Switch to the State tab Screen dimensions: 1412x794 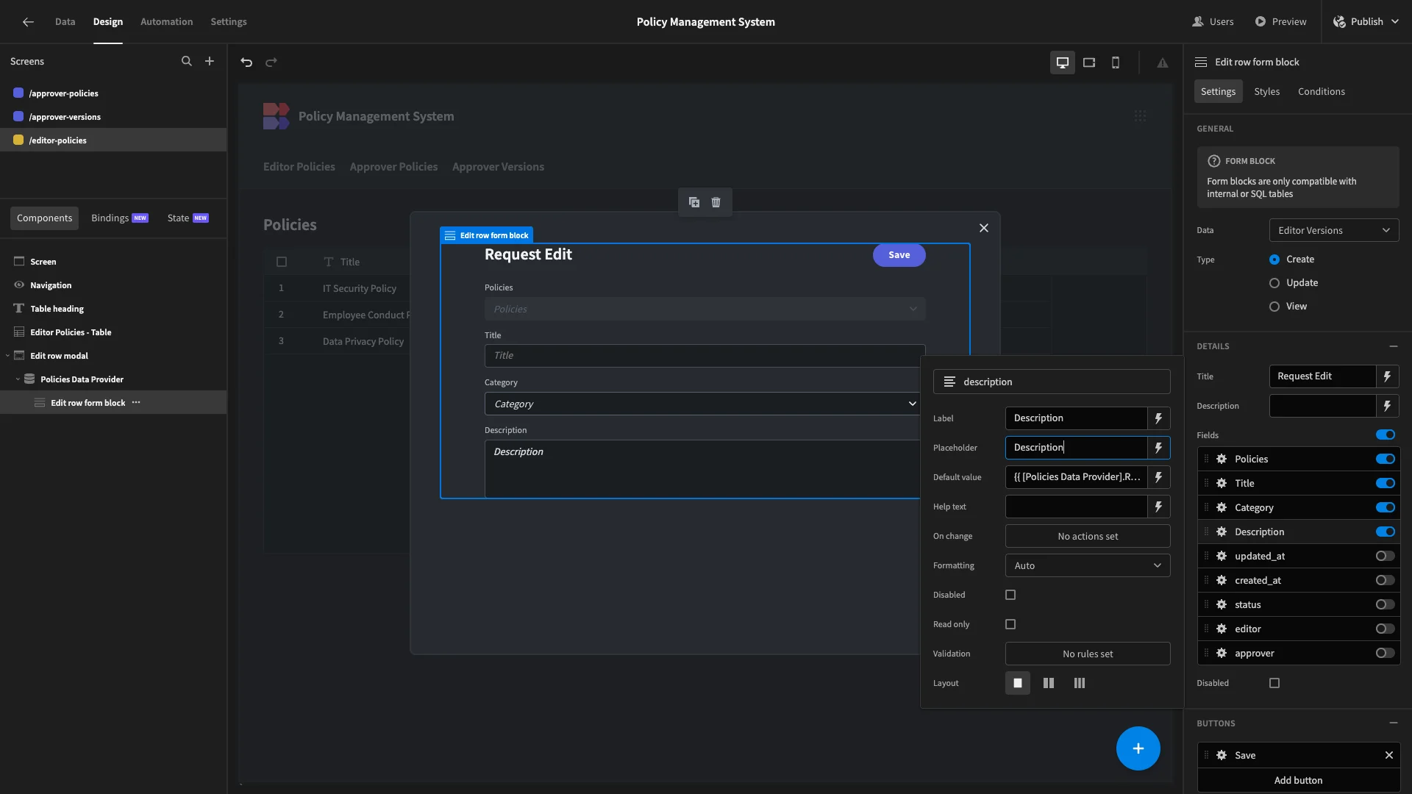pyautogui.click(x=188, y=218)
